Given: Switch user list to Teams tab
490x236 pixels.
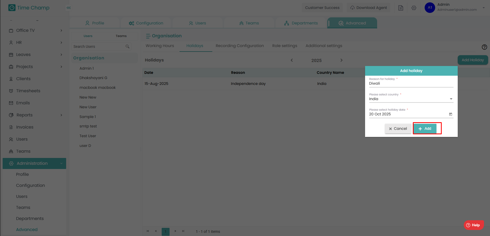Looking at the screenshot, I should [x=121, y=36].
